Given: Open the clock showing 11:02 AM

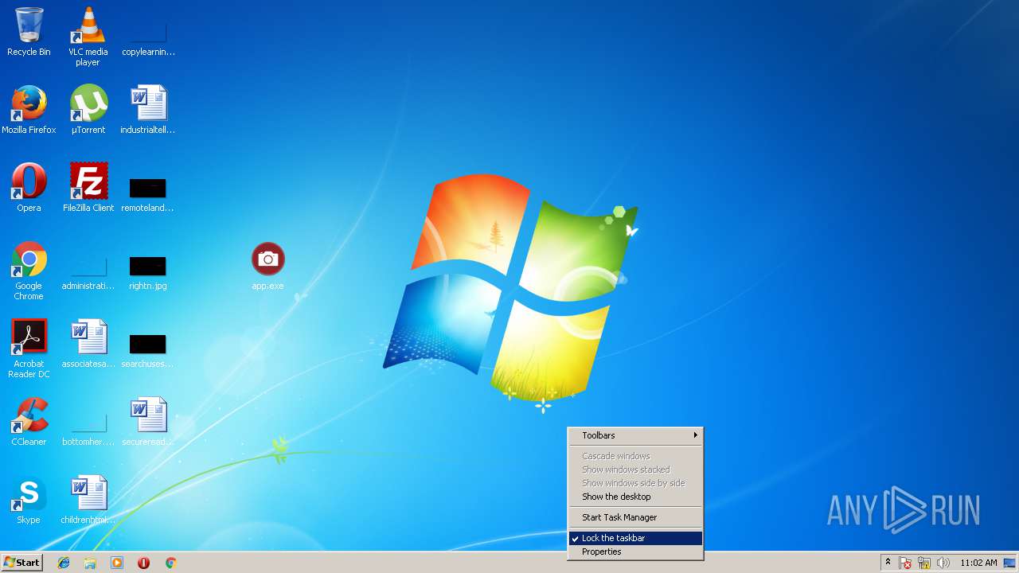Looking at the screenshot, I should coord(978,563).
